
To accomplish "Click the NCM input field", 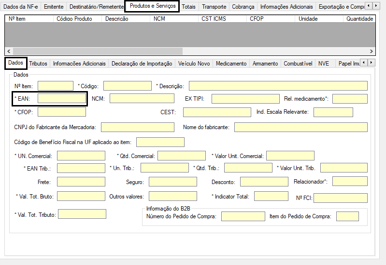I will click(142, 98).
